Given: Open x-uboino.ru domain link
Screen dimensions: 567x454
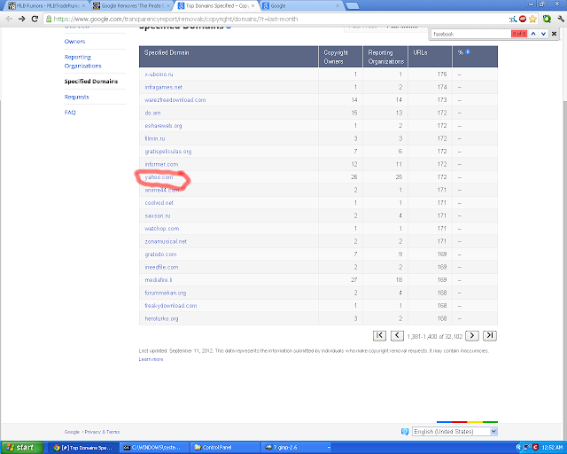Looking at the screenshot, I should [159, 74].
